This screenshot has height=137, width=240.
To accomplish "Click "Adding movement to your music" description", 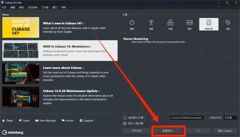I will [74, 53].
